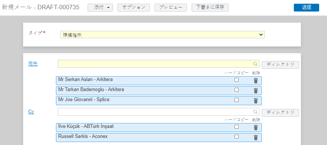Open directory for Cc recipients
The width and height of the screenshot is (327, 145).
(280, 113)
